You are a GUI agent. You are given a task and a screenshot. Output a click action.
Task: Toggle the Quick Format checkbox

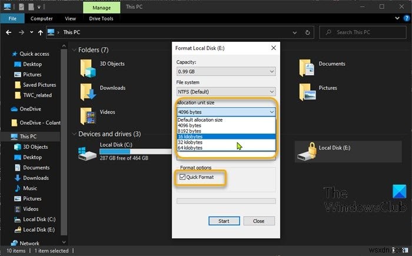click(182, 177)
